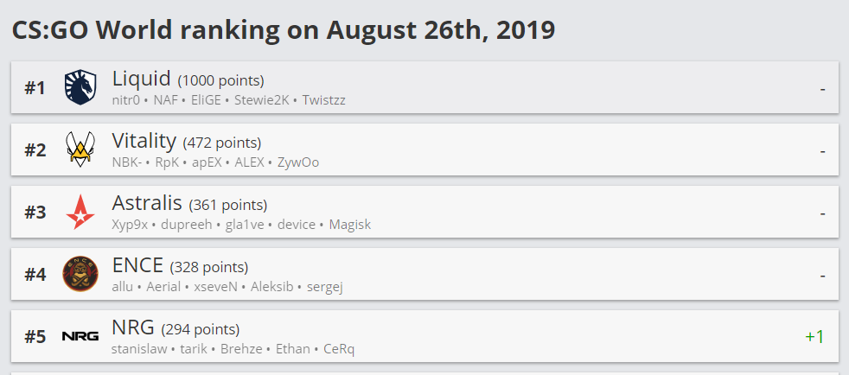This screenshot has width=849, height=375.
Task: Click the ENCE round emblem logo
Action: tap(80, 274)
